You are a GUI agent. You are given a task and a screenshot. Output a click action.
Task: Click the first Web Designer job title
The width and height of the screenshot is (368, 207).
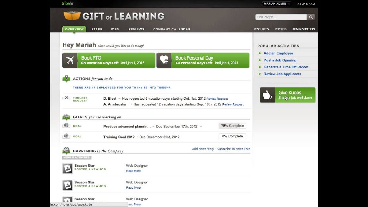tap(137, 166)
